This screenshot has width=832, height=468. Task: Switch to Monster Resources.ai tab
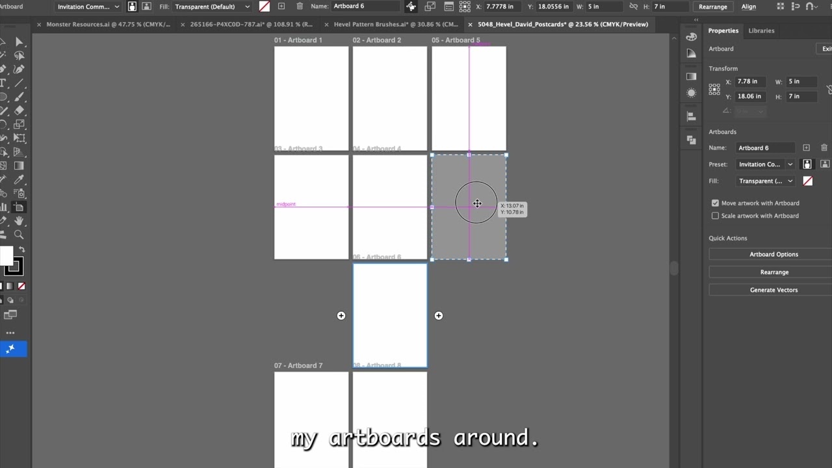pos(108,25)
